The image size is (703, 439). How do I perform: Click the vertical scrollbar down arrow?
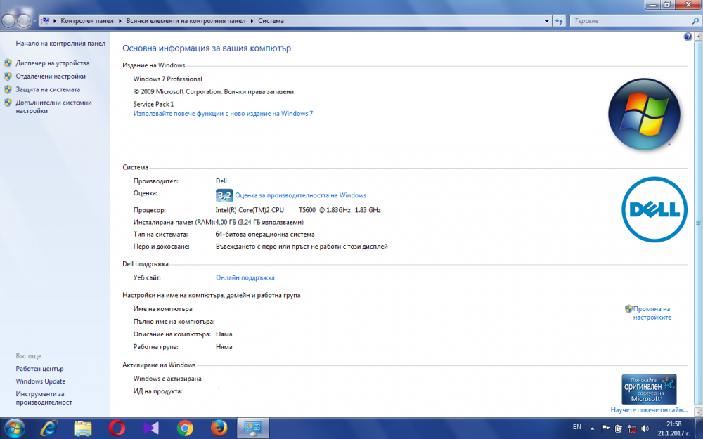698,411
